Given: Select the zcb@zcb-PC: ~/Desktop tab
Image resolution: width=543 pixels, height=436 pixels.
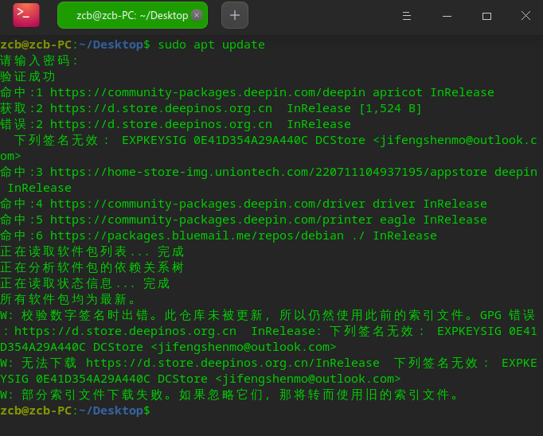Looking at the screenshot, I should coord(127,15).
